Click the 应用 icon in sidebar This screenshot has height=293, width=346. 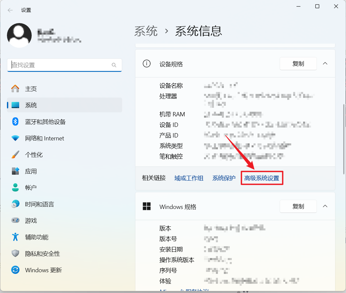click(15, 171)
